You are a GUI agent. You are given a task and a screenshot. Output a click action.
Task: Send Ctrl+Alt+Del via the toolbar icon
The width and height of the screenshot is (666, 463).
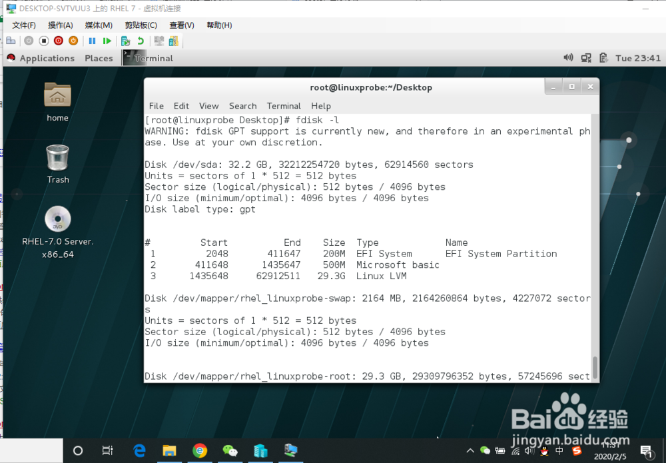click(x=10, y=41)
